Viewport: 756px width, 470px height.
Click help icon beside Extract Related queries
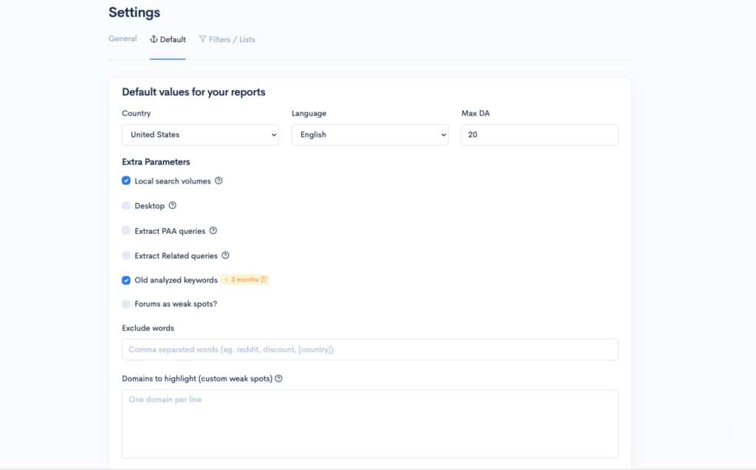226,256
